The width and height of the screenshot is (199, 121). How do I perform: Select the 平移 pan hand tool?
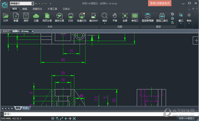click(x=115, y=17)
